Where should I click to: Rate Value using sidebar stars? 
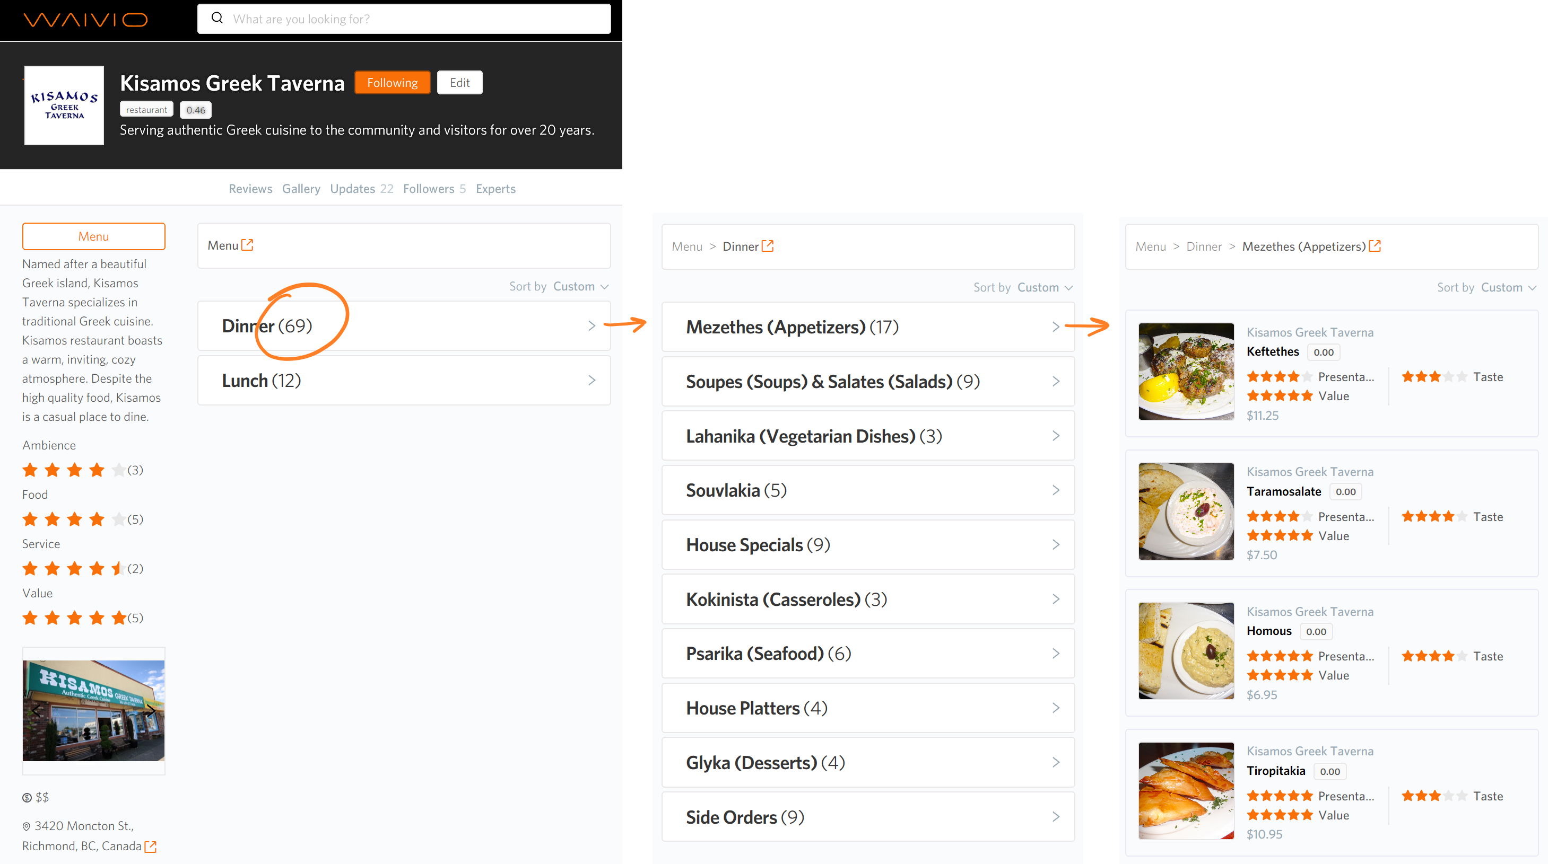(74, 618)
